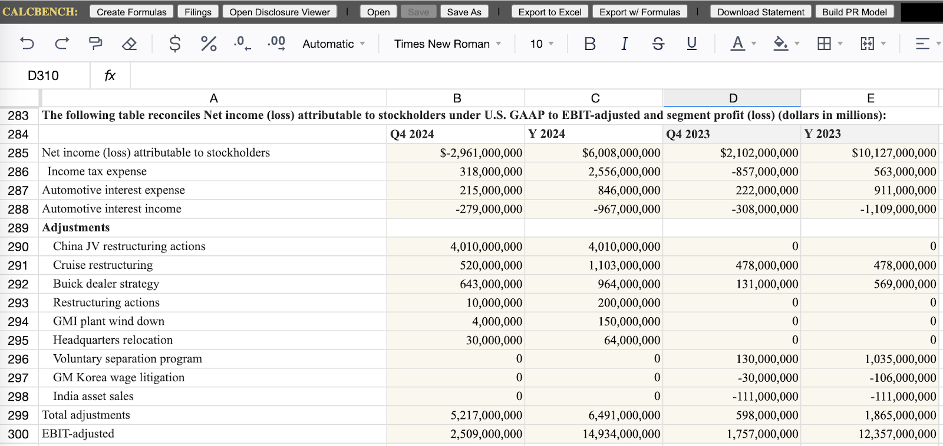
Task: Toggle Italic formatting
Action: tap(624, 44)
